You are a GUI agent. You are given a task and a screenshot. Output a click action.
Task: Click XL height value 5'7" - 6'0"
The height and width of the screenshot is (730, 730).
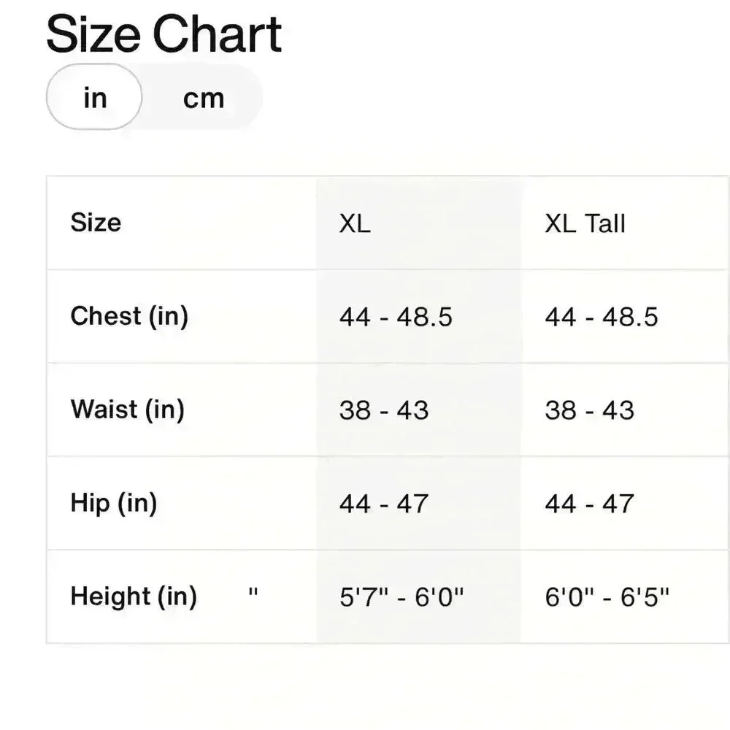pyautogui.click(x=401, y=597)
